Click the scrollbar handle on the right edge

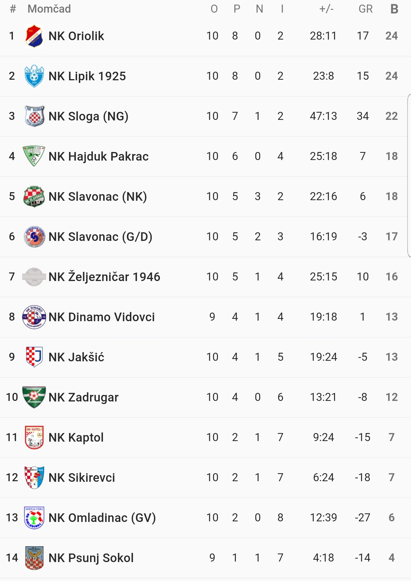[409, 176]
